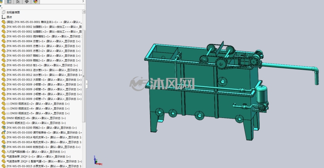The width and height of the screenshot is (324, 168).
Task: Click part icon of ZYX-WS-05-03-0004 方管1
Action: point(4,41)
